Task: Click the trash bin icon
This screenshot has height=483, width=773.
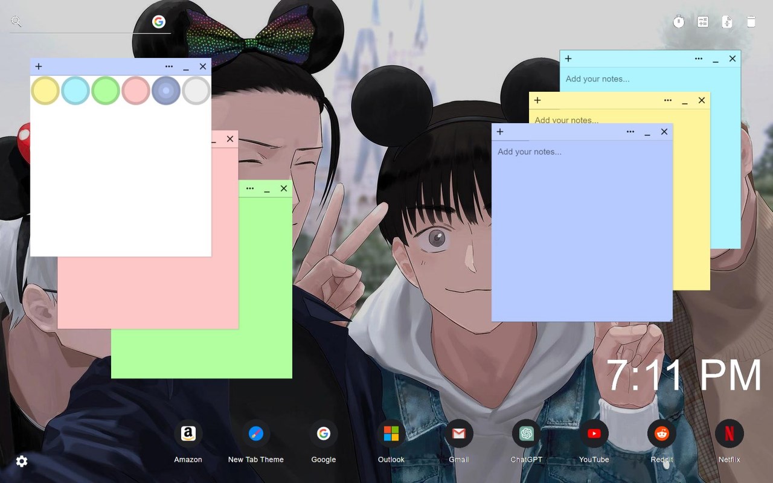Action: [751, 22]
